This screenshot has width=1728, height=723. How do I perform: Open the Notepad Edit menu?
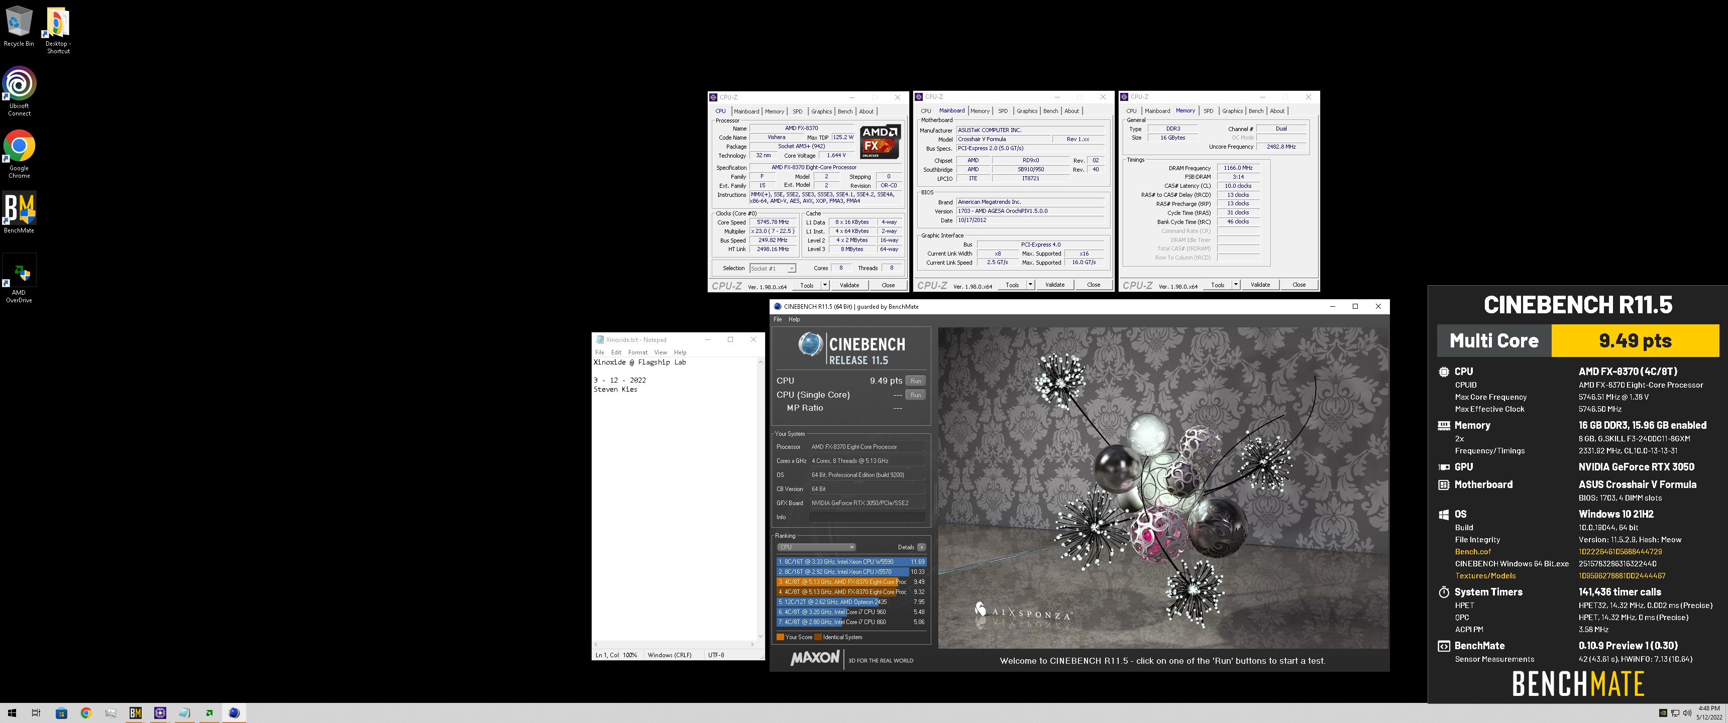(x=616, y=352)
